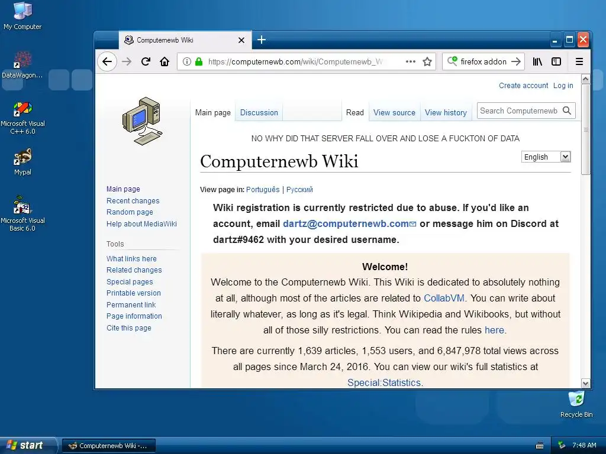606x454 pixels.
Task: Show site information icon in address bar
Action: [x=186, y=61]
